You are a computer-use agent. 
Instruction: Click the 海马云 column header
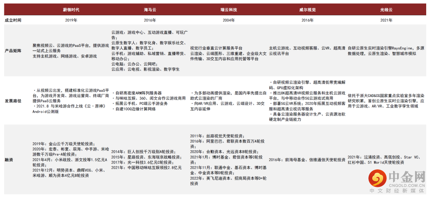coord(150,10)
